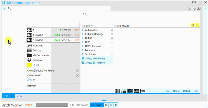Screen dimensions: 208x108
Task: Open the Desktop grid icon
Action: click(x=29, y=50)
